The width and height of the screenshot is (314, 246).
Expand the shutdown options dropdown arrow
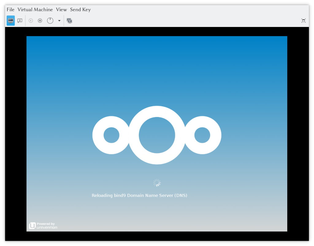pos(59,21)
